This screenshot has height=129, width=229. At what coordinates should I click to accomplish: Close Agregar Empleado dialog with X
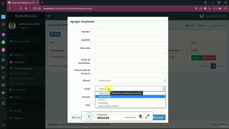(165, 21)
